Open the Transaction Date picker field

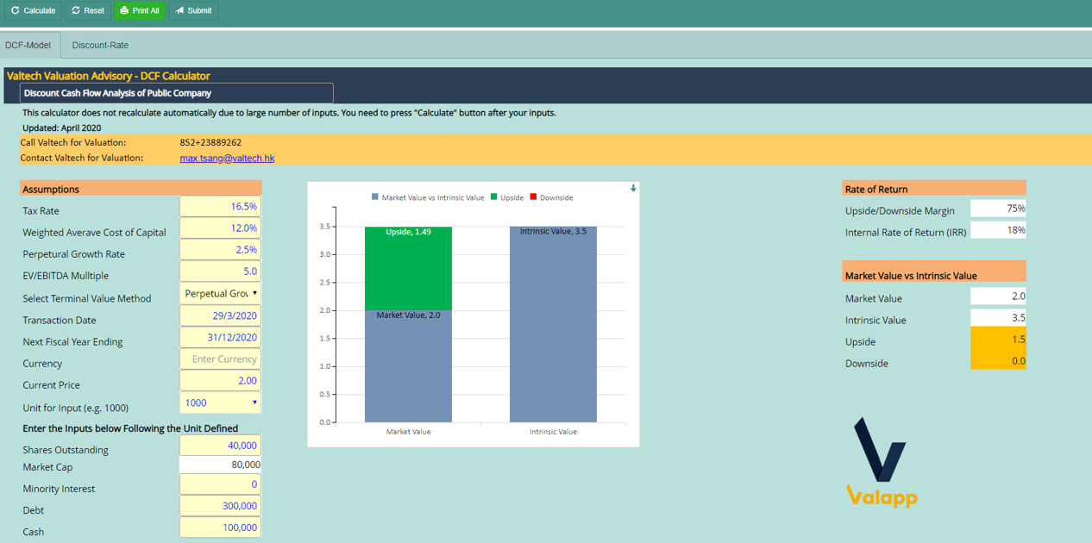[219, 315]
